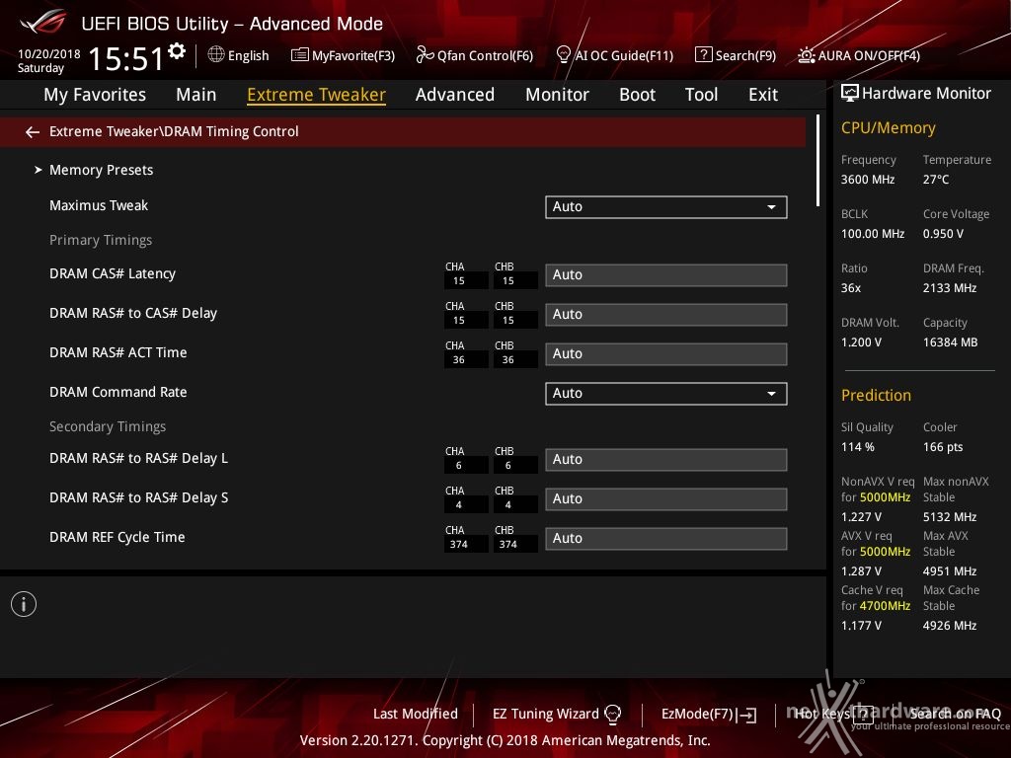Switch to EzMode(F7)

click(x=709, y=715)
